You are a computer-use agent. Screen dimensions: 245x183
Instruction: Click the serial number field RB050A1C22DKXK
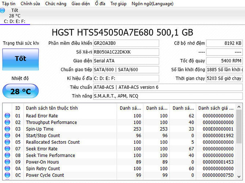(x=125, y=52)
